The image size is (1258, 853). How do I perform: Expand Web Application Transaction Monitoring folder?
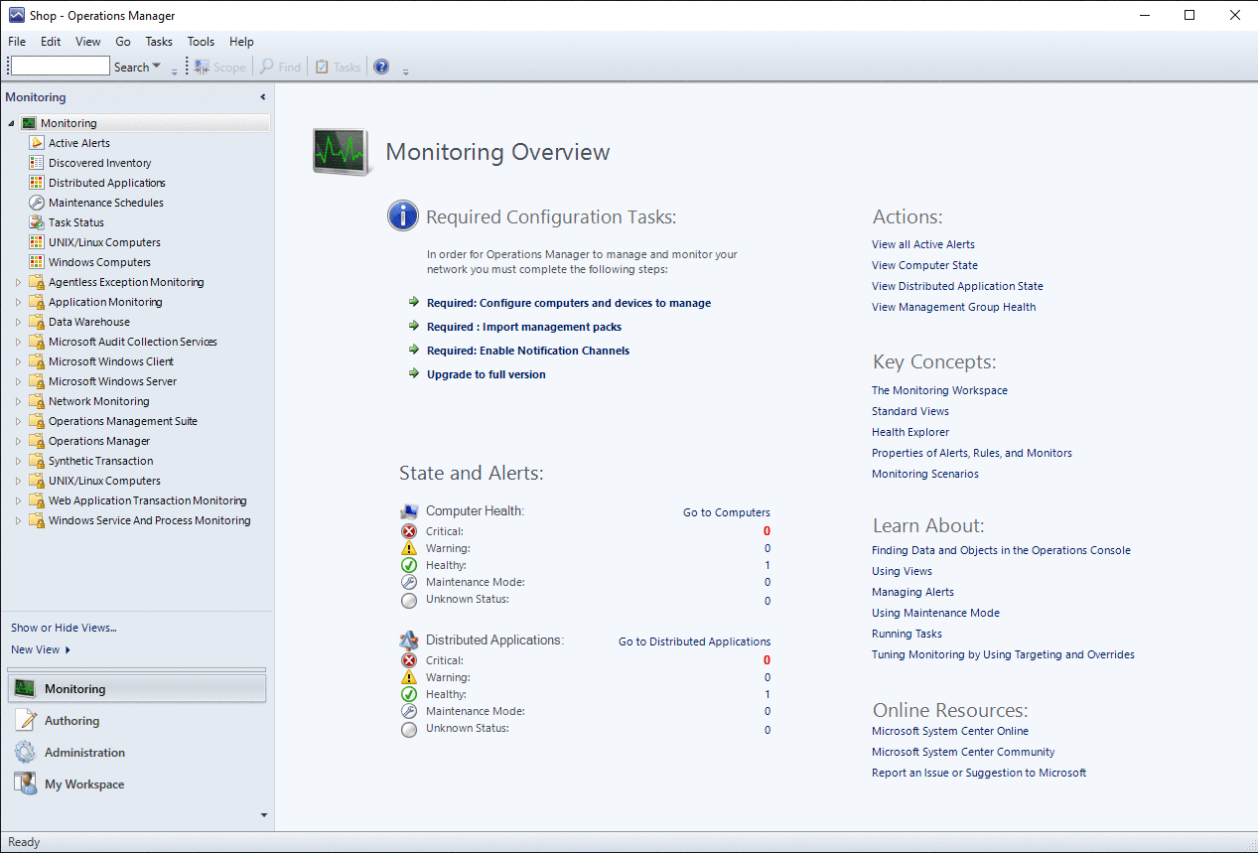tap(18, 500)
